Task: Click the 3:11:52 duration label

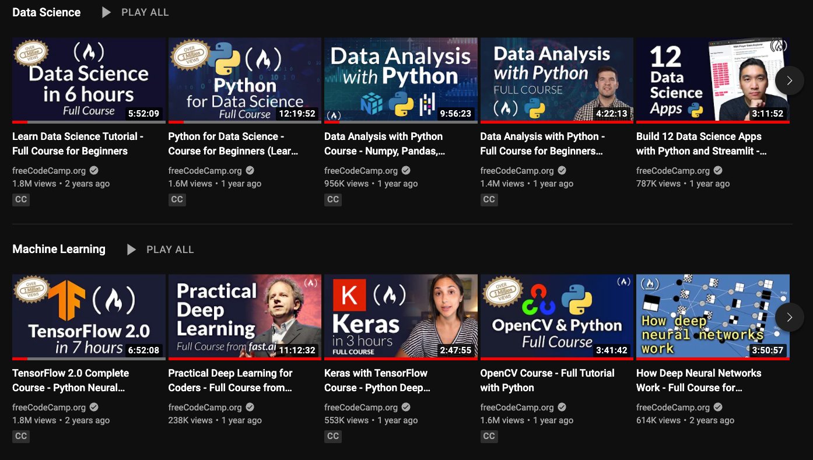Action: tap(768, 114)
